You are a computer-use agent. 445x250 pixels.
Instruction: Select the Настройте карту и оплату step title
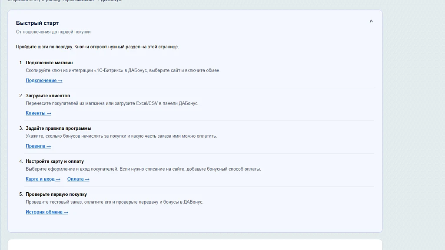coord(55,161)
